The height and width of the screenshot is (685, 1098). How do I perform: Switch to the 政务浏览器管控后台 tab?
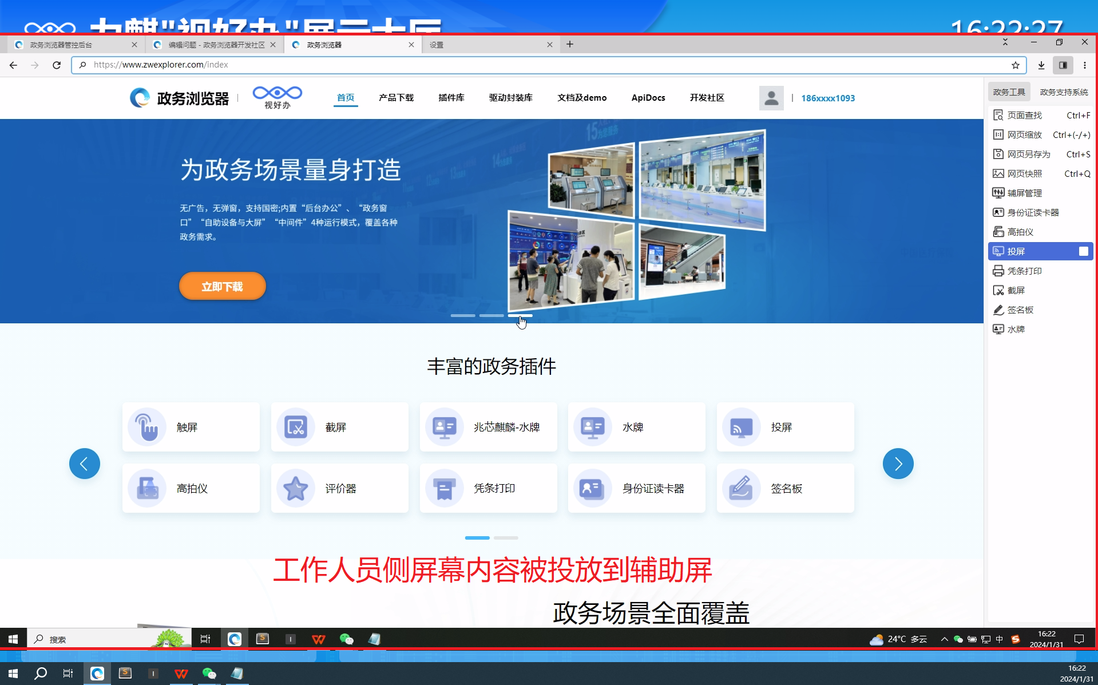(76, 45)
